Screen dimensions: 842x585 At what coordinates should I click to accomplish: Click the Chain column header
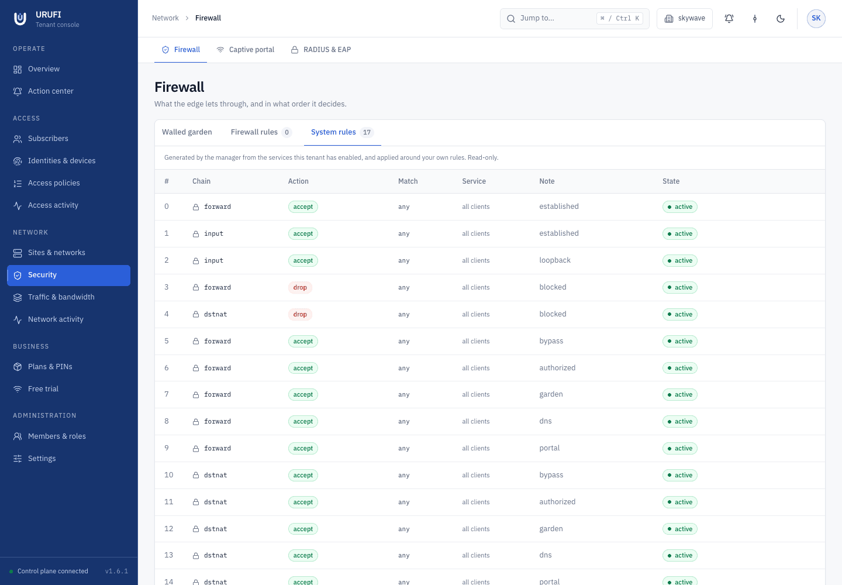pos(201,181)
